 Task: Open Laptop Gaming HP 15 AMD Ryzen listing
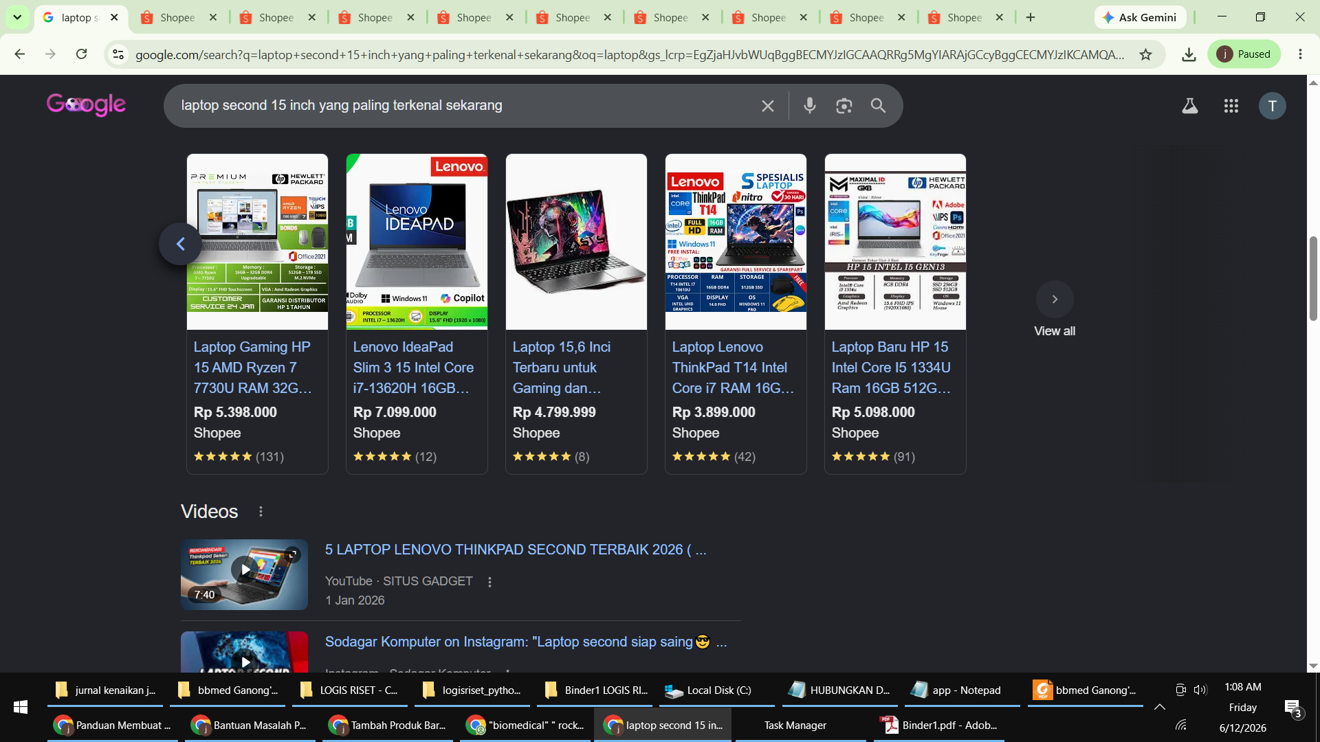click(252, 368)
